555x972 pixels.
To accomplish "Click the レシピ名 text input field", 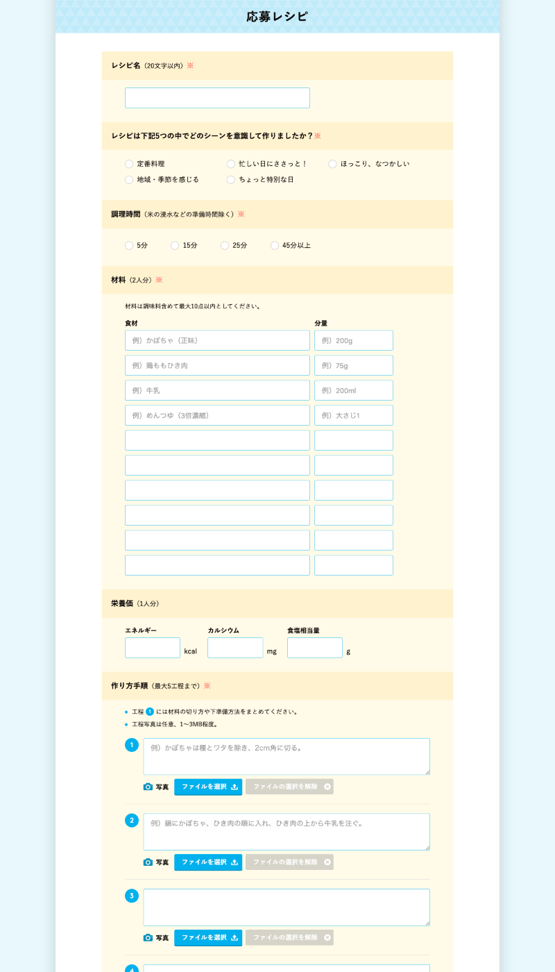I will pyautogui.click(x=217, y=98).
